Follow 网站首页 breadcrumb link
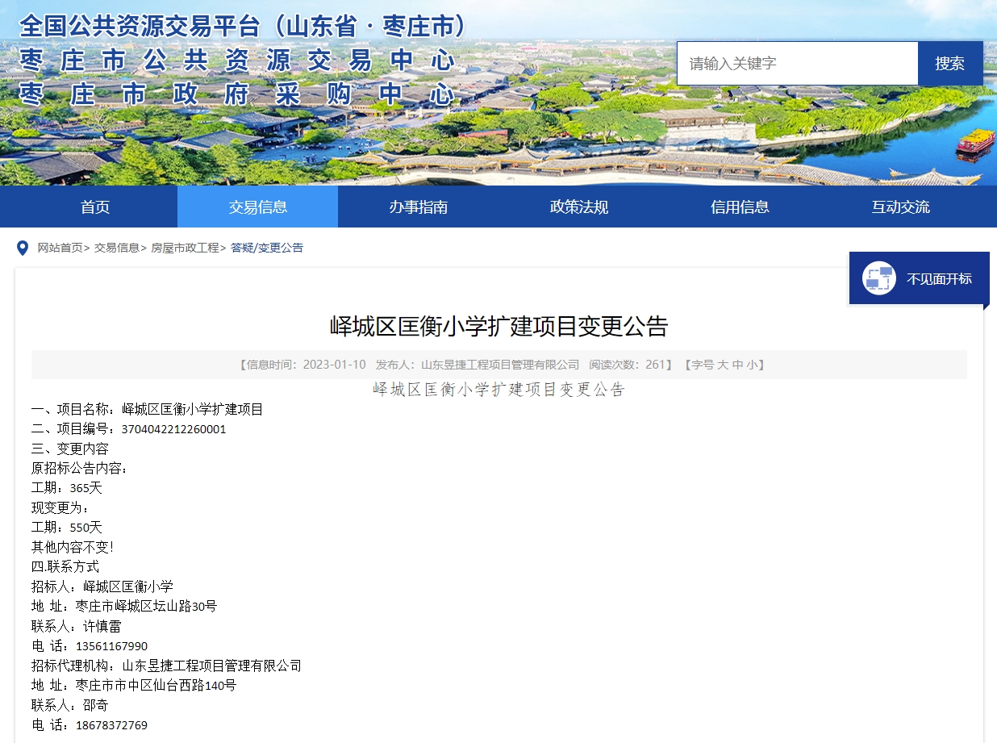Viewport: 997px width, 743px height. tap(60, 248)
